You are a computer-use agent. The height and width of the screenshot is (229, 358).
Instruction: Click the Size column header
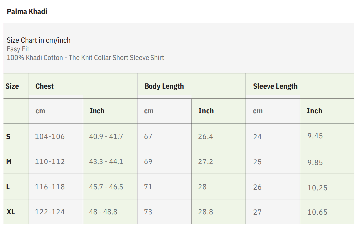pyautogui.click(x=12, y=86)
